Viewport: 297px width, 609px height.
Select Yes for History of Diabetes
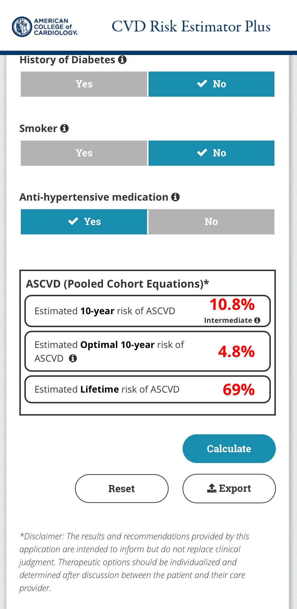point(84,84)
